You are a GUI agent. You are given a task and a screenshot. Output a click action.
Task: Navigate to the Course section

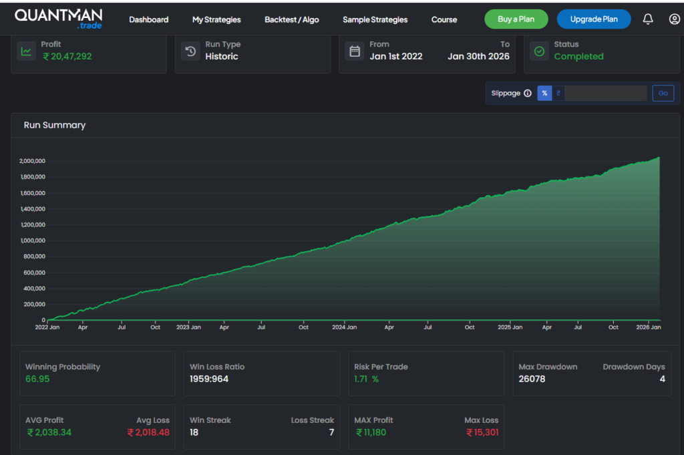point(444,19)
